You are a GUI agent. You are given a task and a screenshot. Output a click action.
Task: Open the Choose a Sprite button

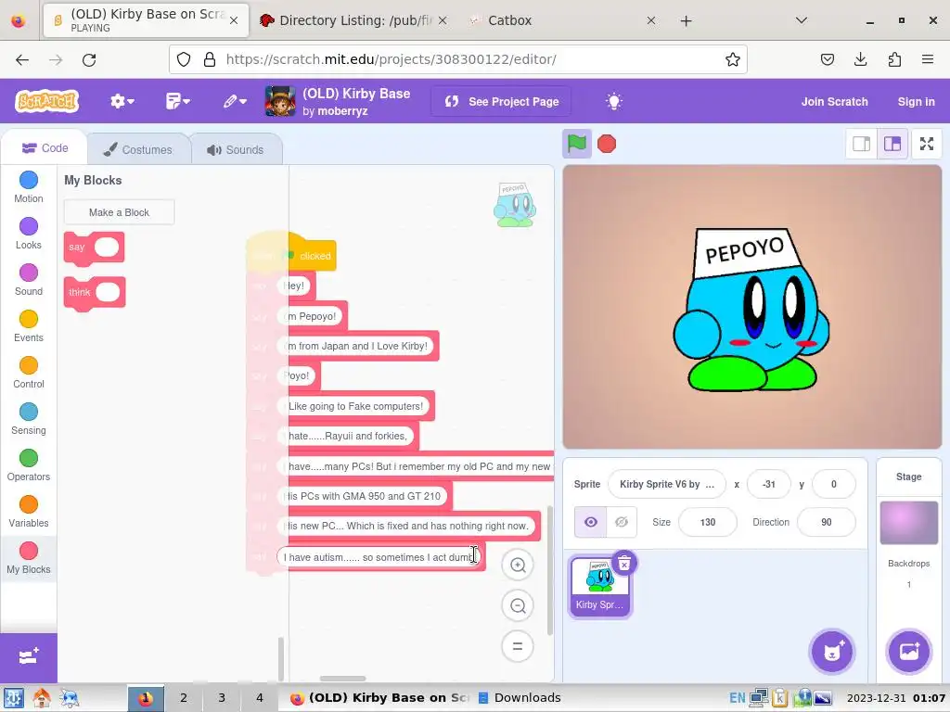832,652
